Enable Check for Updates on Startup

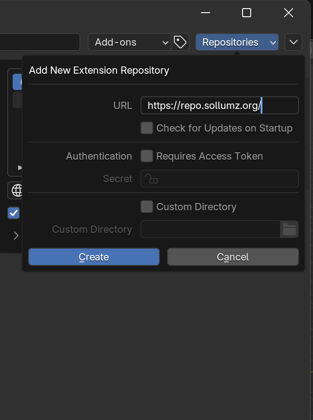(147, 128)
